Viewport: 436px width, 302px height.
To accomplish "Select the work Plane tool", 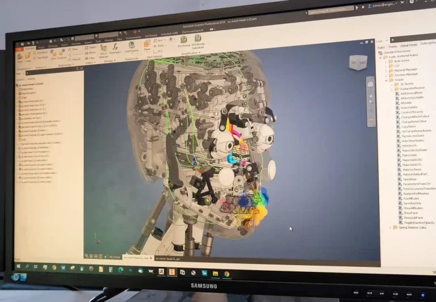I will [x=147, y=45].
